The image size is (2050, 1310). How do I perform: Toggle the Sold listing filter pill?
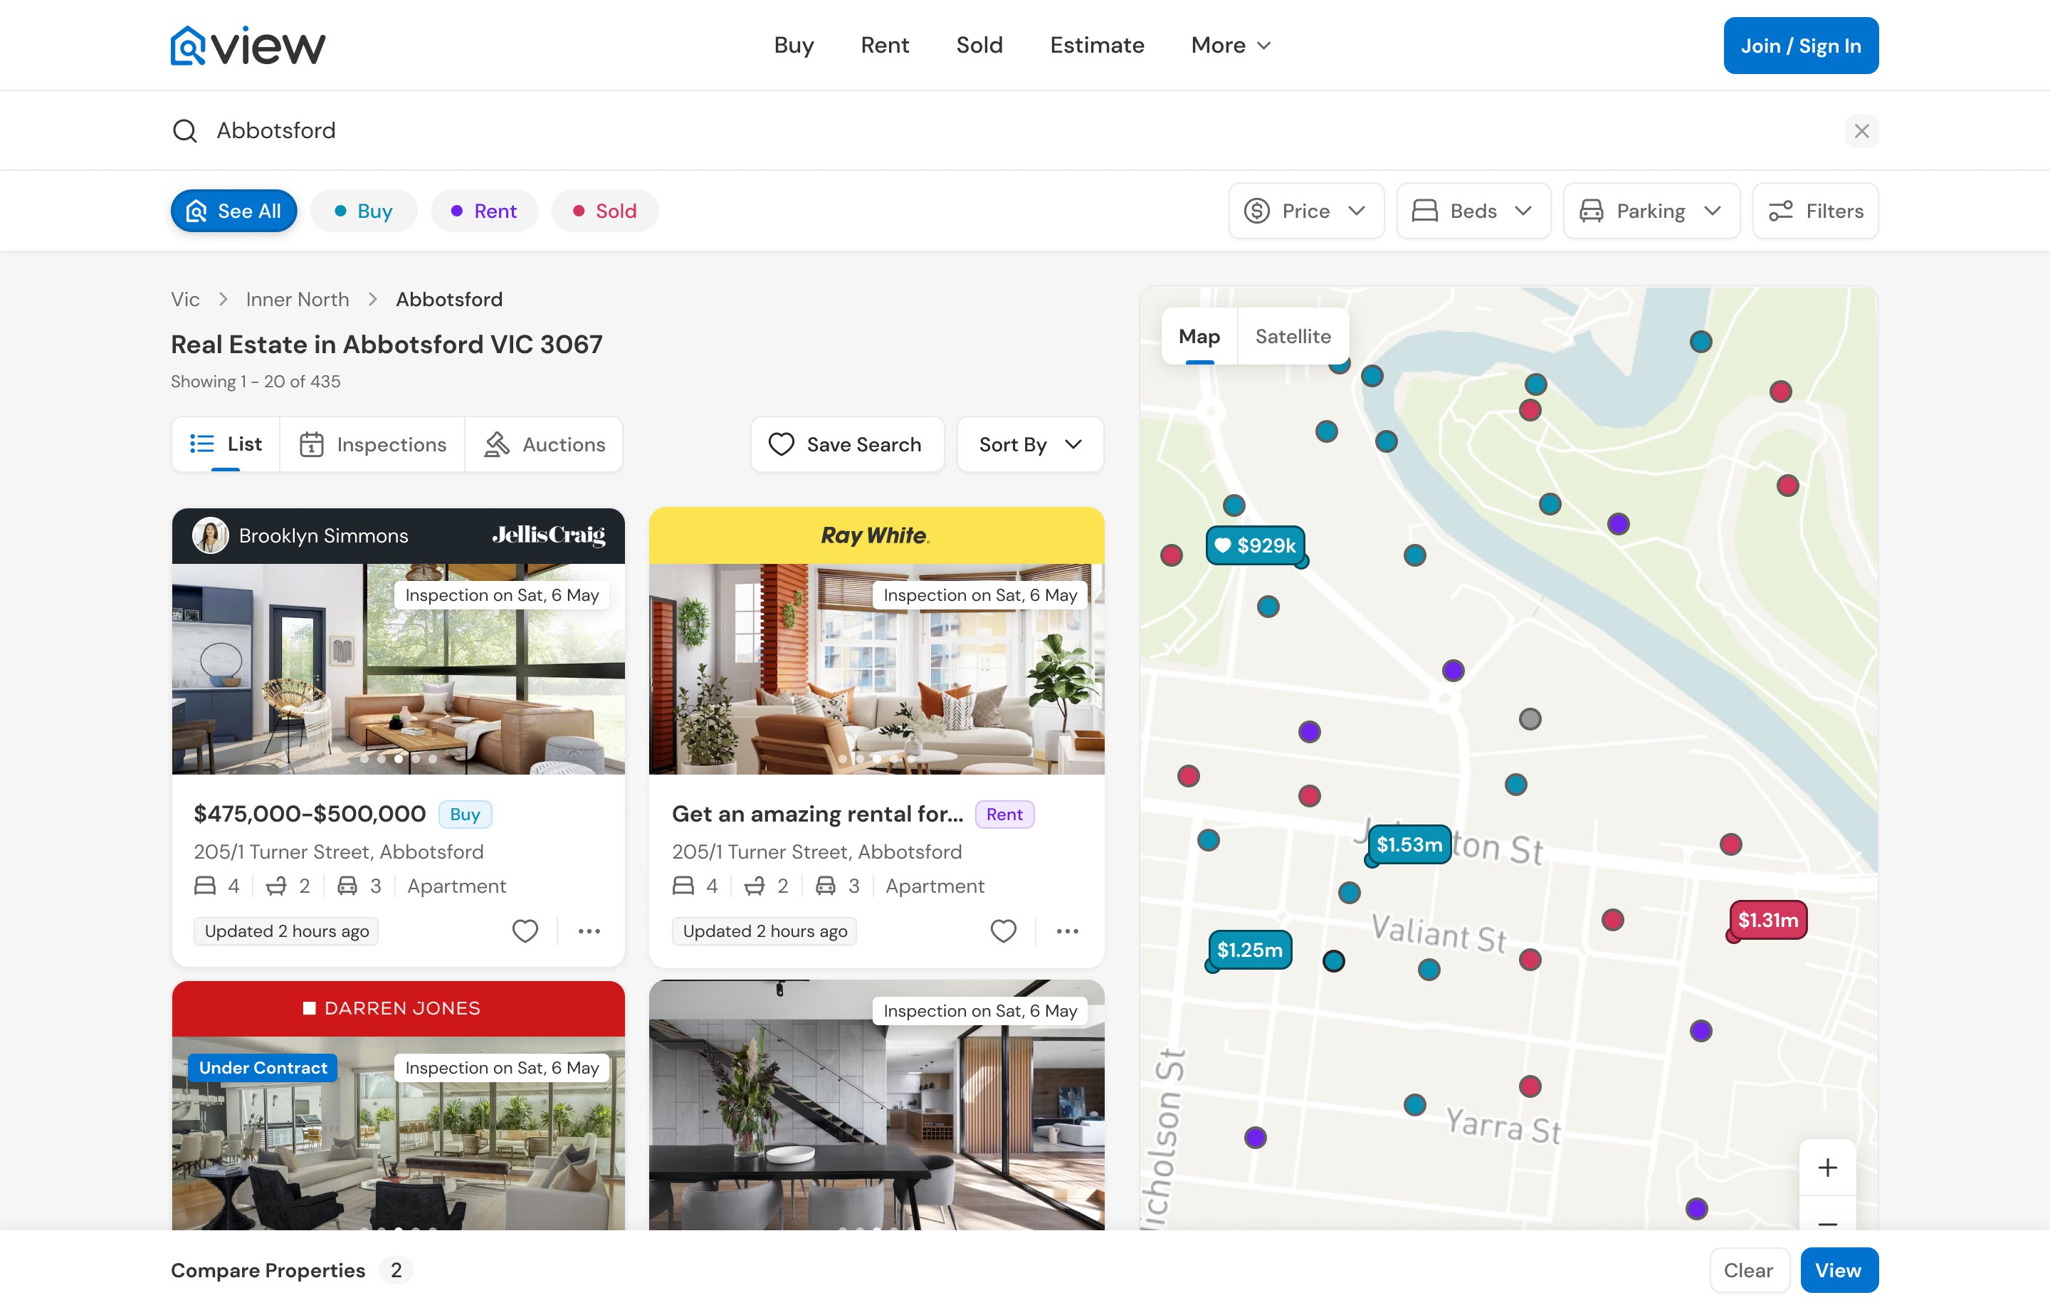(x=604, y=211)
